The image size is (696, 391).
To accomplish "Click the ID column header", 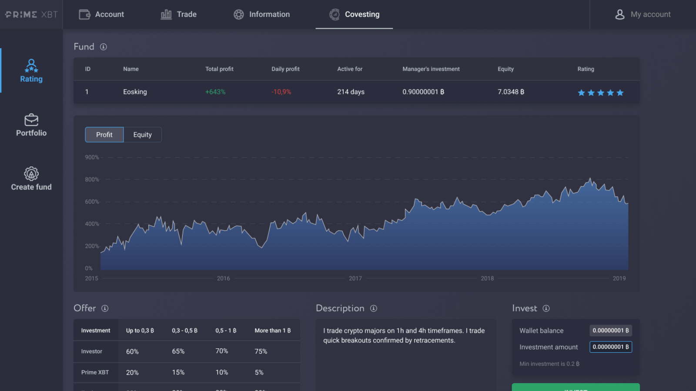I will point(88,69).
